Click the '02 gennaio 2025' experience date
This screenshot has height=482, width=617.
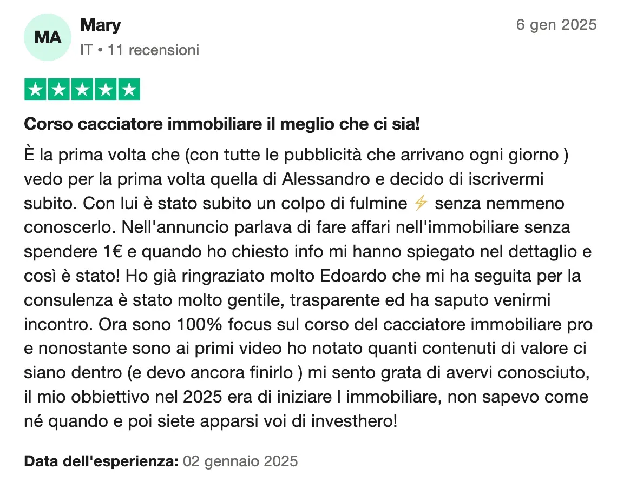(240, 461)
